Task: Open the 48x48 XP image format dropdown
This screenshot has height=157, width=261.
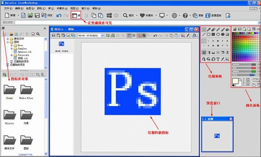Action: tap(91, 36)
